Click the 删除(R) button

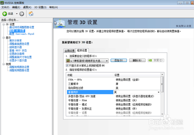[x=137, y=60]
